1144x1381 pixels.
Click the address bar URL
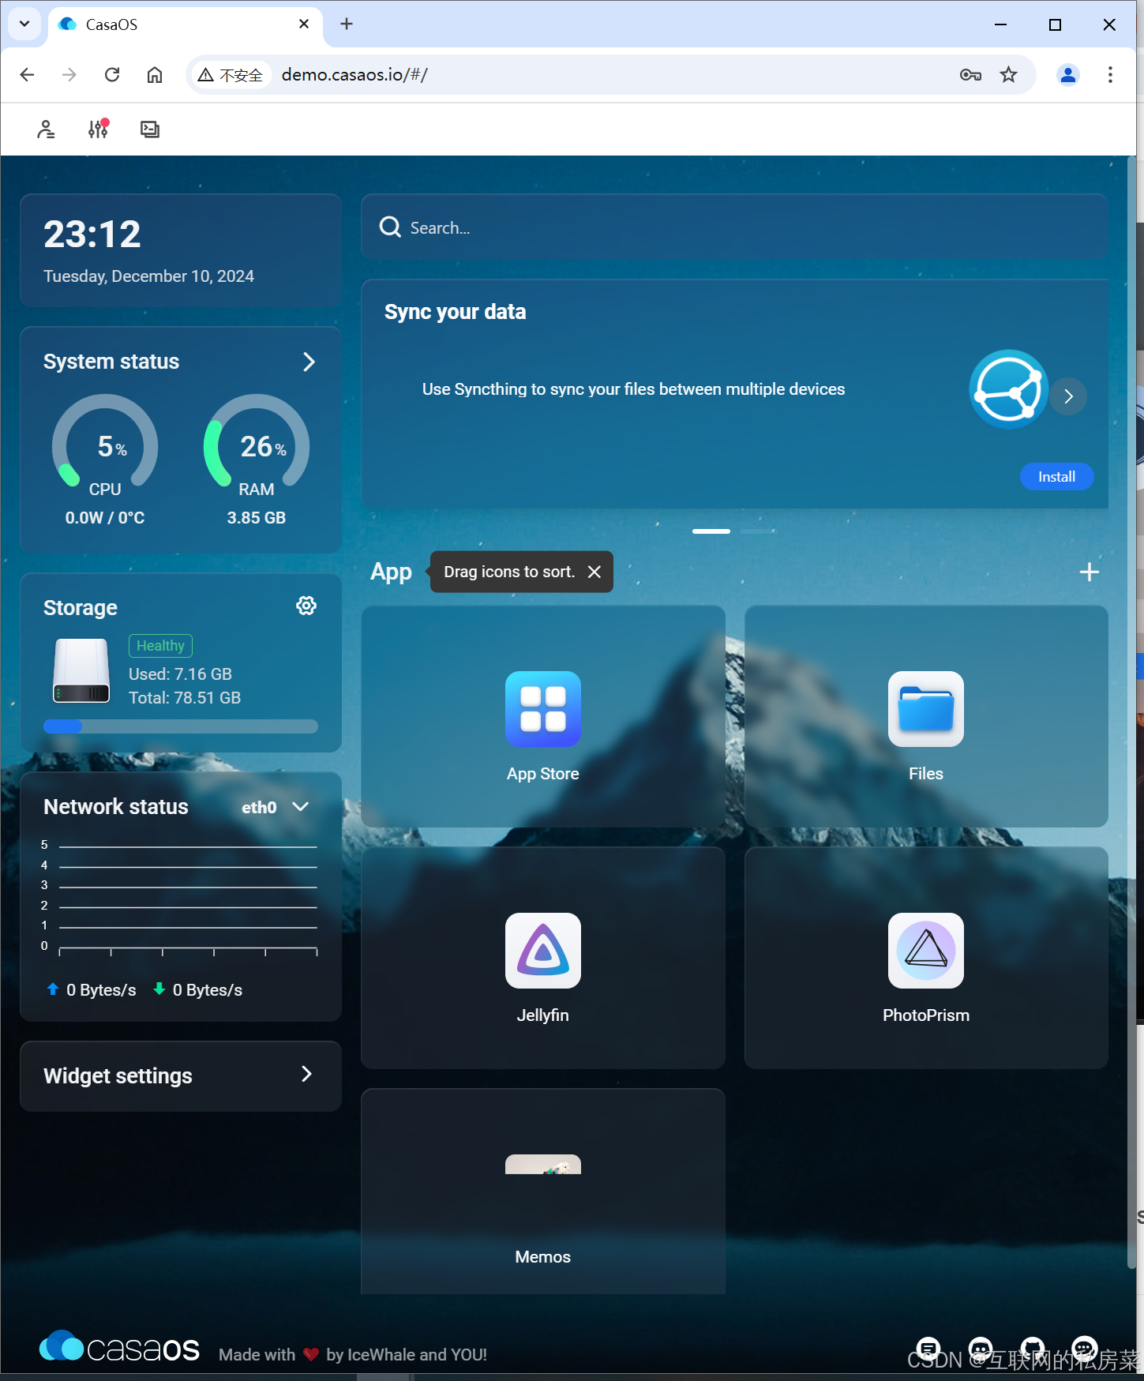tap(354, 75)
